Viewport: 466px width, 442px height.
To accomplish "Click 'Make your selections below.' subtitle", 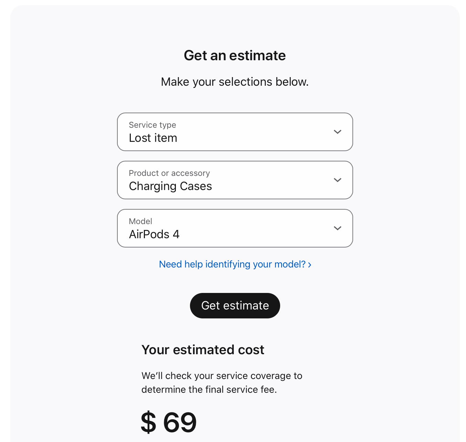I will pyautogui.click(x=235, y=82).
